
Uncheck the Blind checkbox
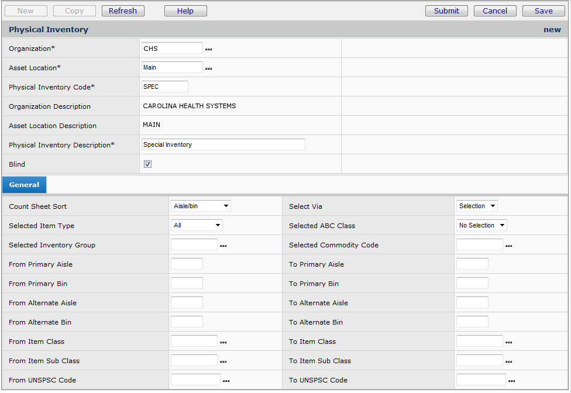click(x=148, y=164)
